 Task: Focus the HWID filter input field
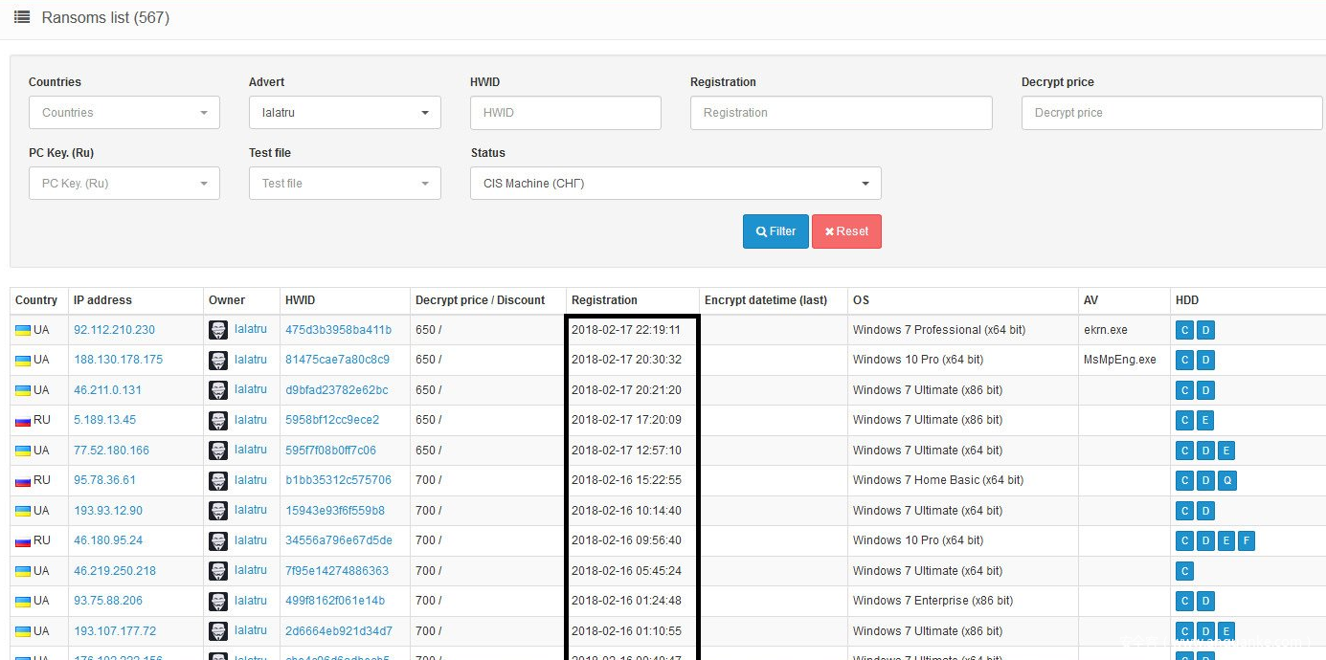565,113
